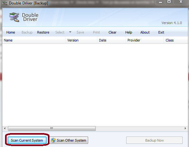This screenshot has width=189, height=147.
Task: Click the horizontal scrollbar thumb
Action: pyautogui.click(x=52, y=128)
